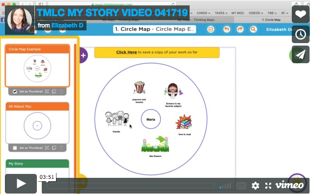Image resolution: width=310 pixels, height=194 pixels.
Task: Click the Maria center circle
Action: (151, 119)
